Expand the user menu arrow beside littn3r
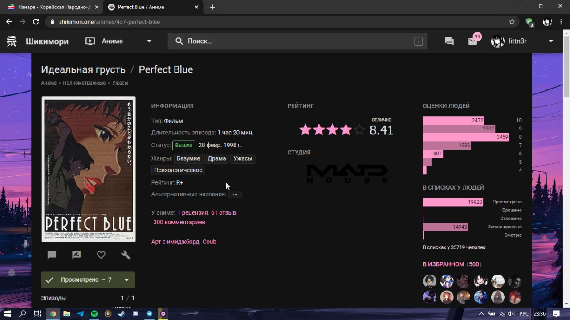Image resolution: width=570 pixels, height=320 pixels. 551,41
